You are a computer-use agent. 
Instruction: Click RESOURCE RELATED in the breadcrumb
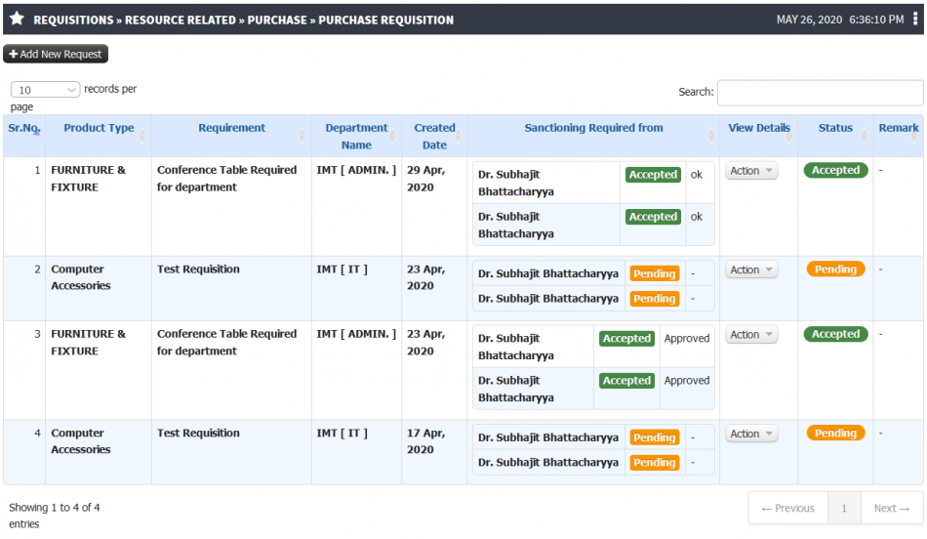[x=181, y=21]
